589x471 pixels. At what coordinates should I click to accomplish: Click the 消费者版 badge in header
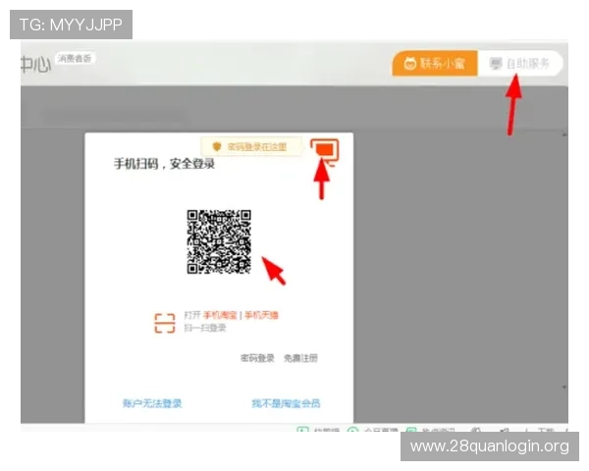click(75, 58)
